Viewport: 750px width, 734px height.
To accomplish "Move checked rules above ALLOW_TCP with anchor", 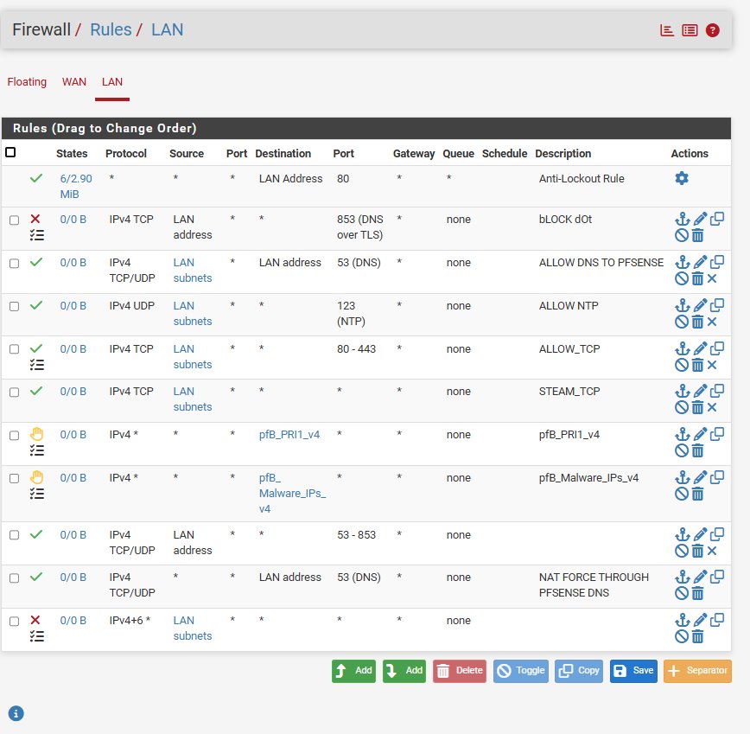I will (x=682, y=348).
